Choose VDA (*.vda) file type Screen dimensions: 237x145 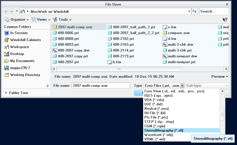[x=181, y=100]
